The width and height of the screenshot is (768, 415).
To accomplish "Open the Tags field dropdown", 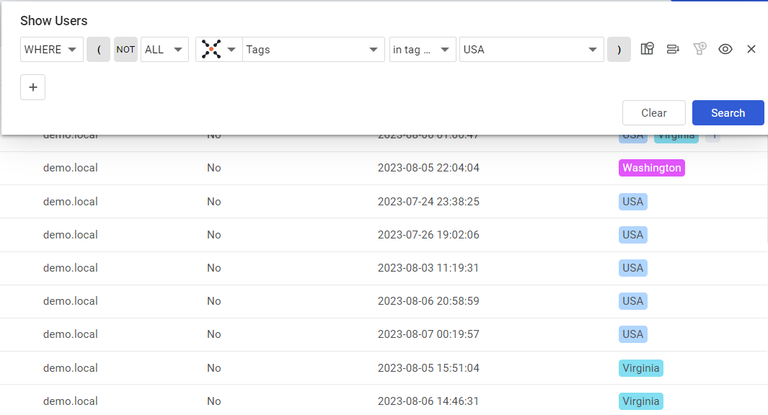I will [x=314, y=50].
